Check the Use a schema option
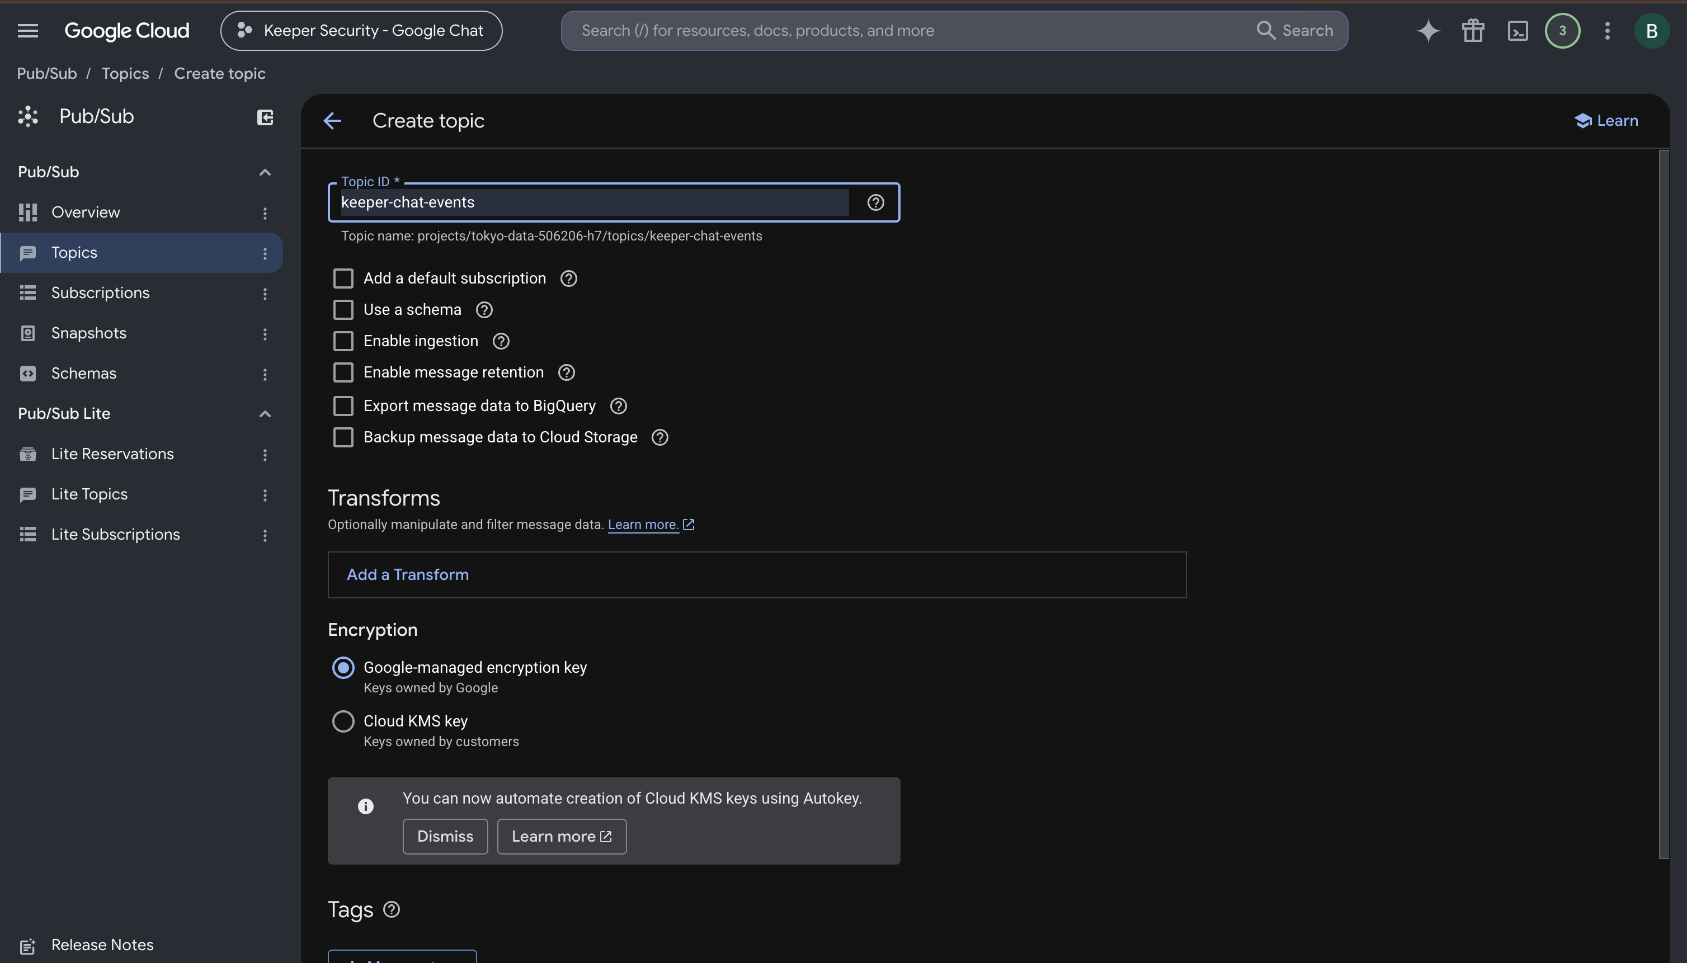This screenshot has height=963, width=1687. pyautogui.click(x=343, y=310)
